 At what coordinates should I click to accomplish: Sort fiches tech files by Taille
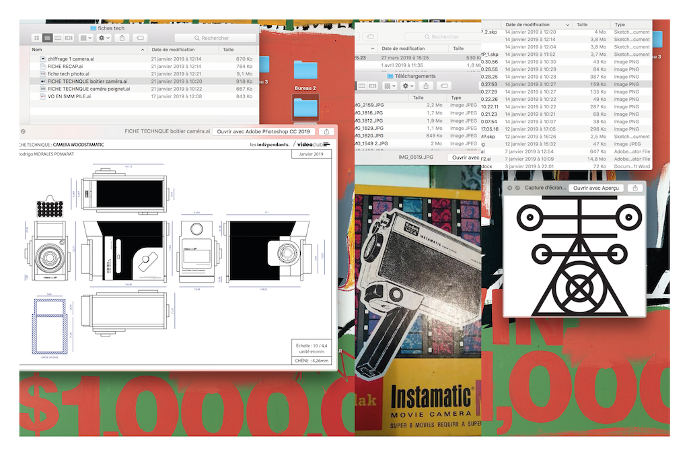coord(238,50)
